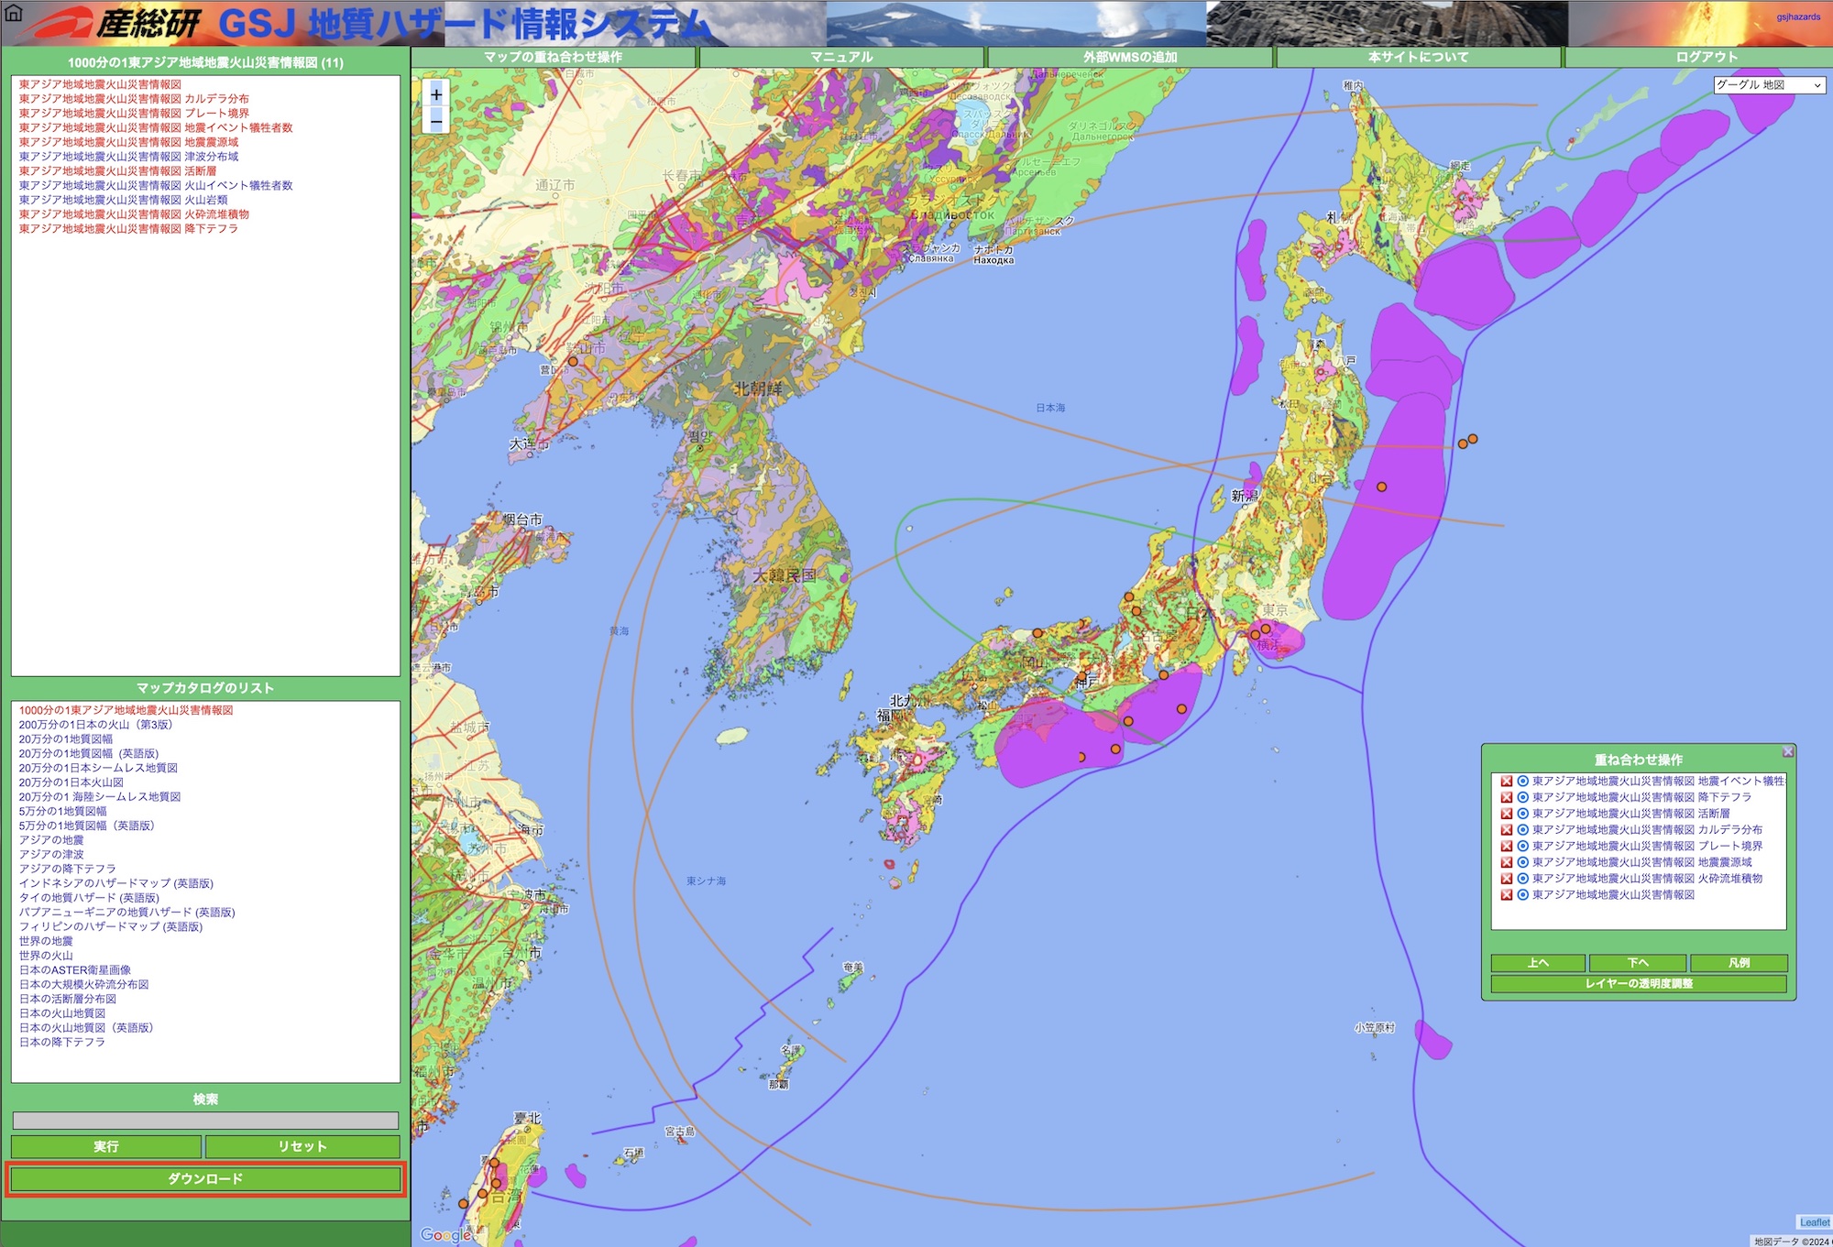Toggle visibility of the base 東アジア地域地震火山災害情報図 overlay
This screenshot has width=1833, height=1247.
click(x=1522, y=895)
